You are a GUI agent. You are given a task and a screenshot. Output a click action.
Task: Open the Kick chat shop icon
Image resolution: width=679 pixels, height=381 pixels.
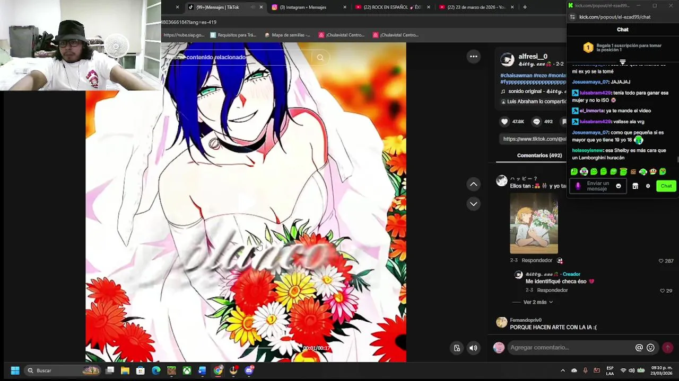pyautogui.click(x=635, y=186)
